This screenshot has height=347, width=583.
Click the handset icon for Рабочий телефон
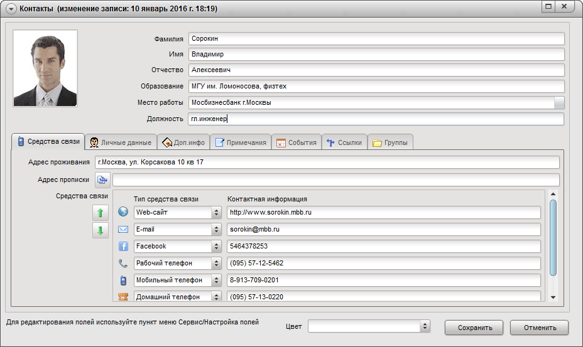(123, 264)
